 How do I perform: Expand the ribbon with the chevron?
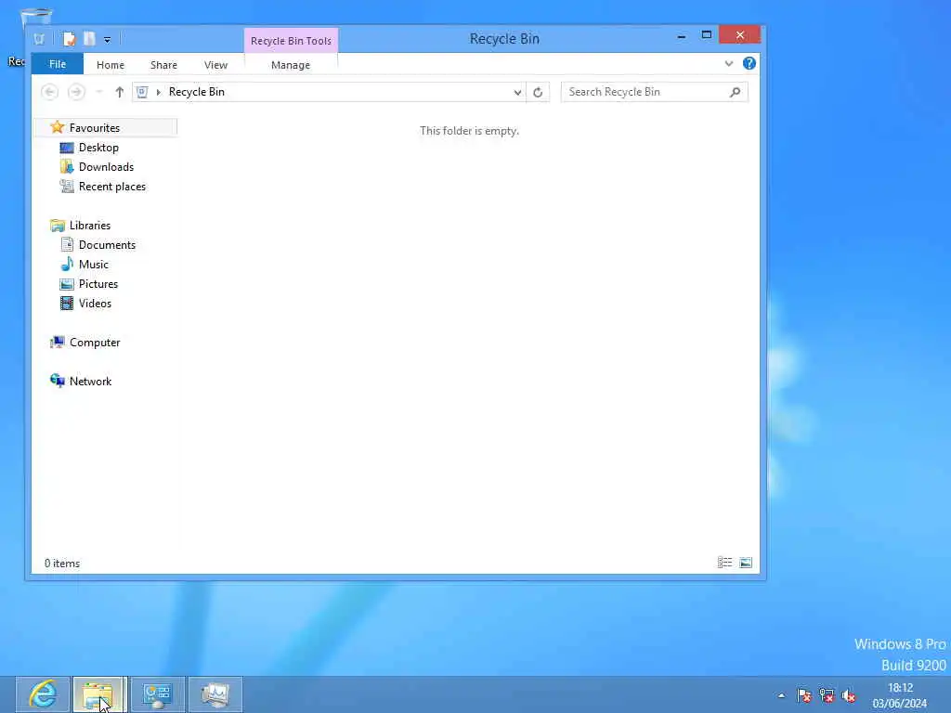click(x=729, y=64)
